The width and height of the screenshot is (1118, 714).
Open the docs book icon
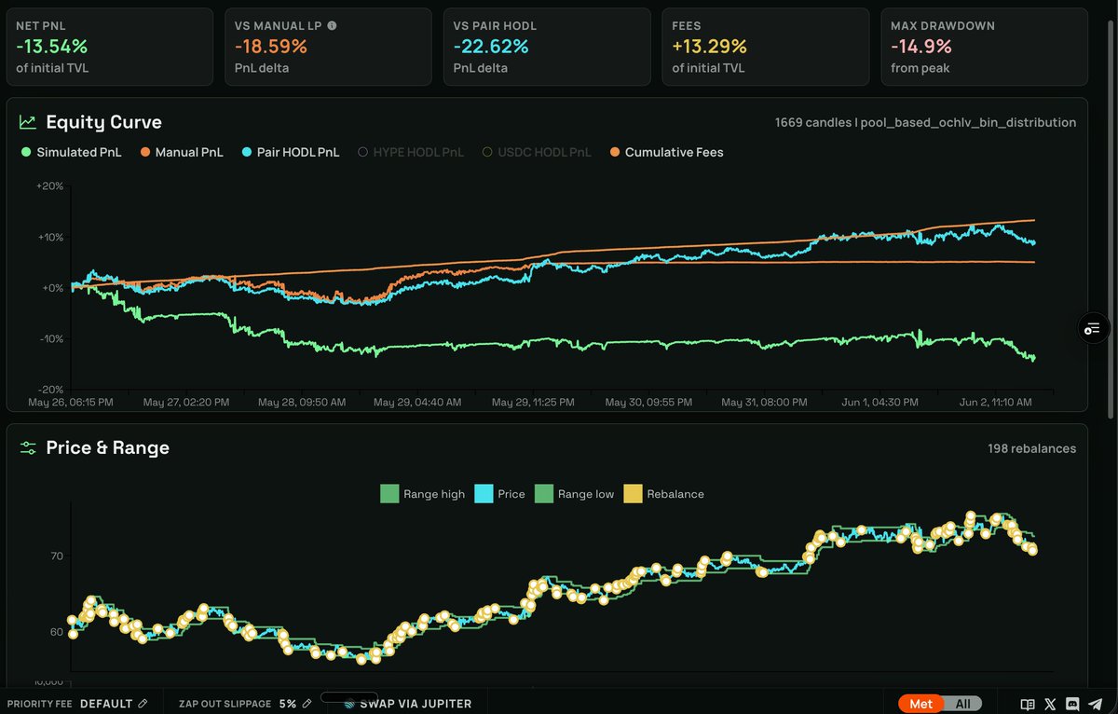(x=1028, y=704)
